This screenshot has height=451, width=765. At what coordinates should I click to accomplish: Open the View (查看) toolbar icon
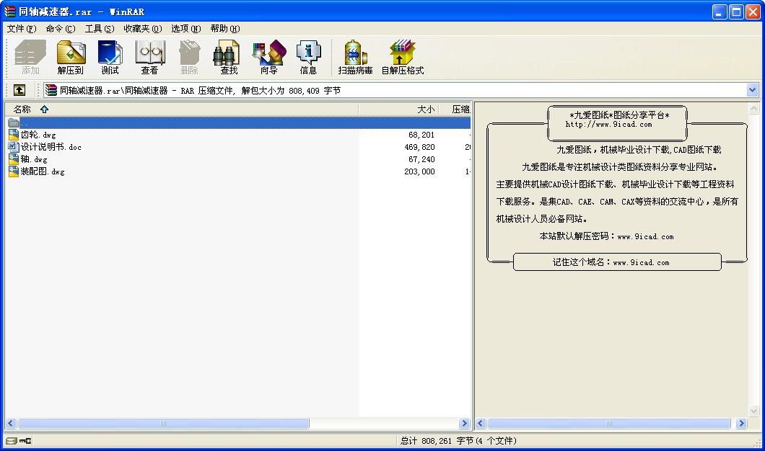149,58
